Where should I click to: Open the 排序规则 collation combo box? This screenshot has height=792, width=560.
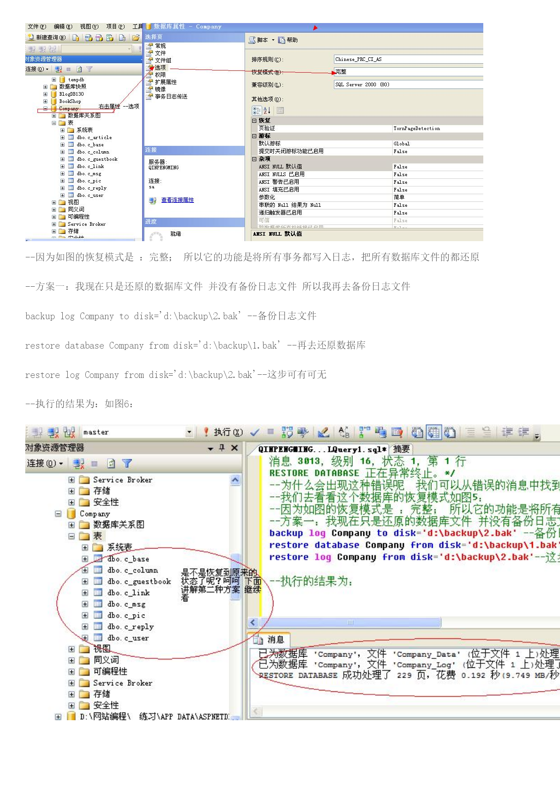[x=408, y=59]
